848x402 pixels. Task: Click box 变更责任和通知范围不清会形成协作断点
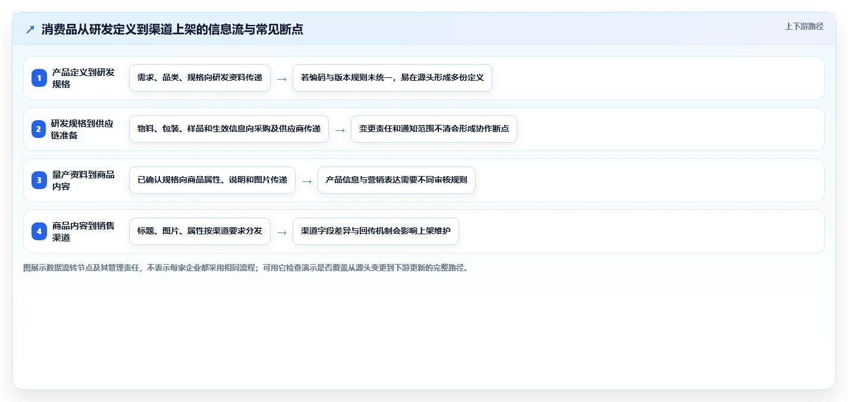[x=434, y=129]
